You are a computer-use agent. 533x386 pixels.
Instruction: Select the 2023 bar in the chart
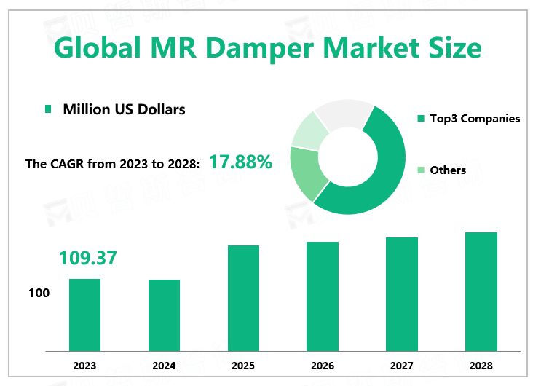click(84, 315)
